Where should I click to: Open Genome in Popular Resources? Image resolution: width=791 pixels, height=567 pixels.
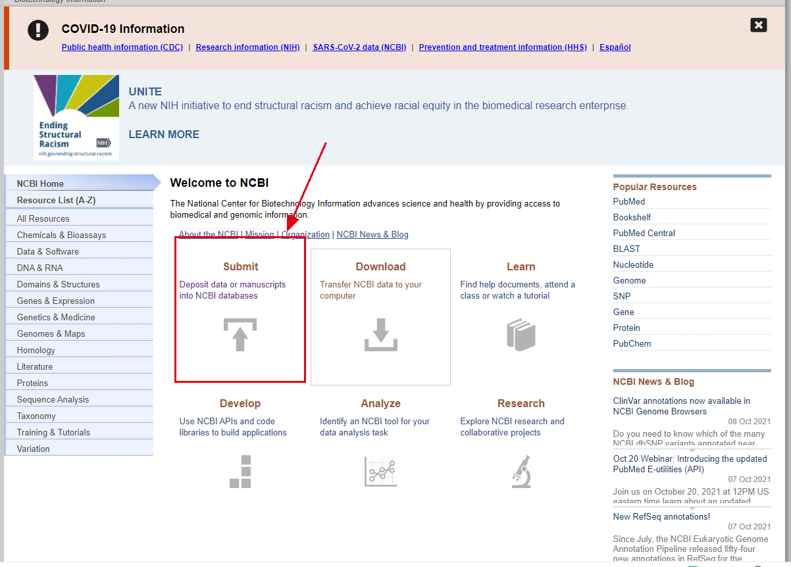(630, 280)
